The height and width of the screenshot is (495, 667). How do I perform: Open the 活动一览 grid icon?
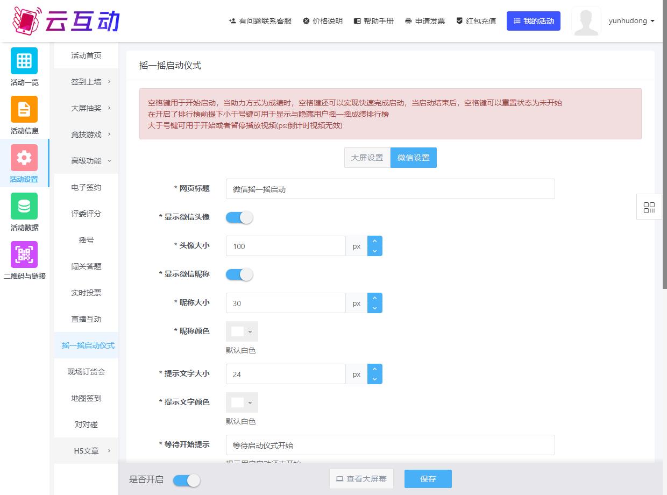24,61
